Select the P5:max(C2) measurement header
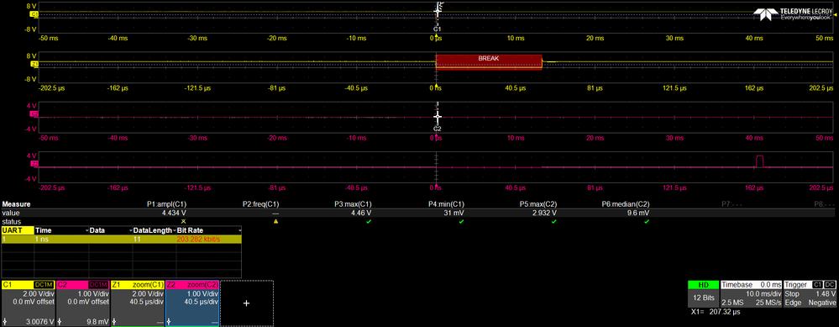 click(537, 204)
